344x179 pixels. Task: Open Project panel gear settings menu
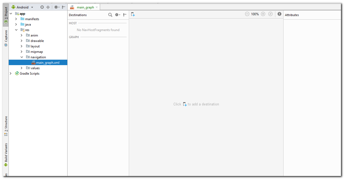(56, 7)
